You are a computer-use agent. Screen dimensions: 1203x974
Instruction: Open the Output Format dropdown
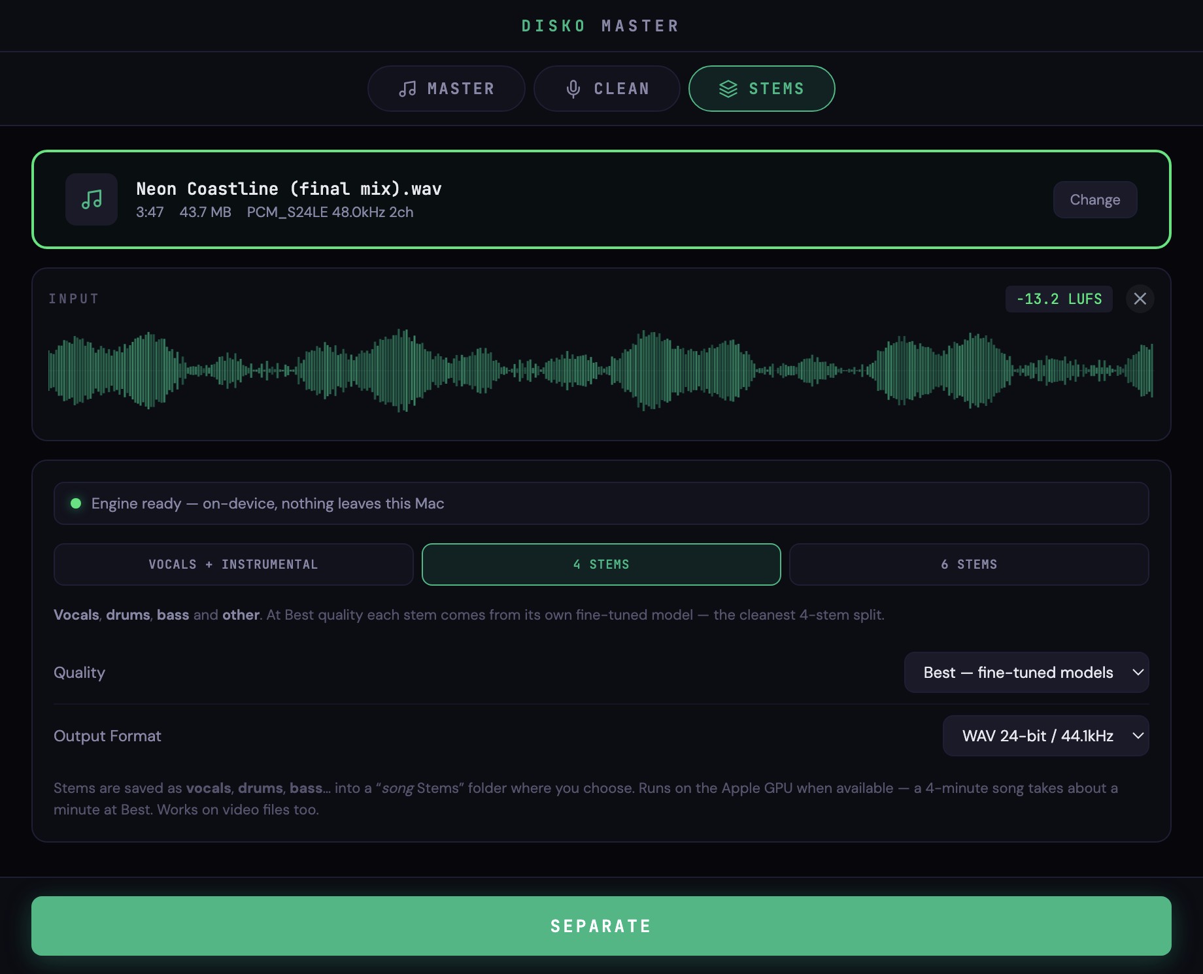(x=1046, y=735)
